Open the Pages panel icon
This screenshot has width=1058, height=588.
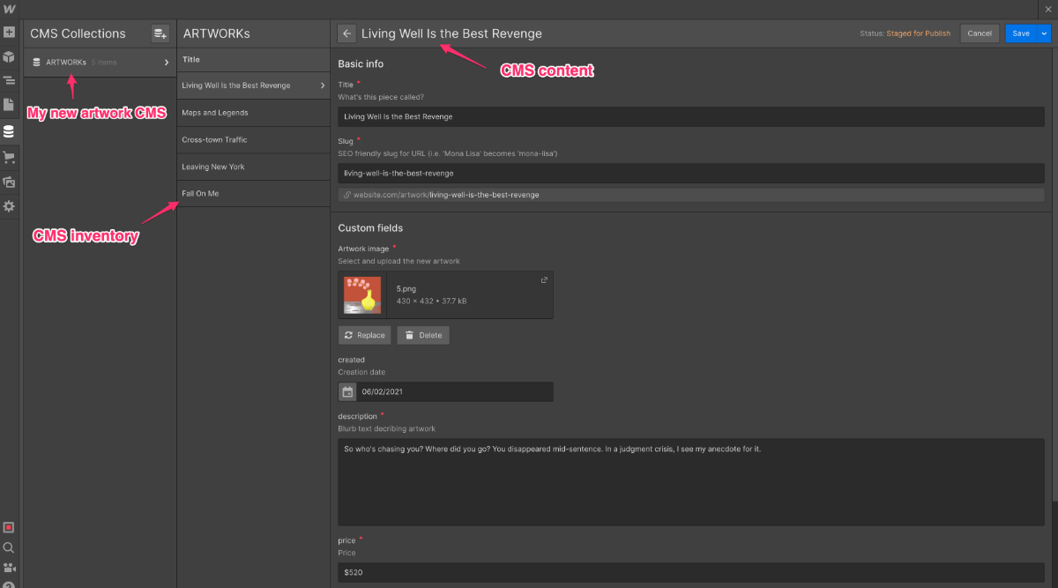pyautogui.click(x=9, y=105)
